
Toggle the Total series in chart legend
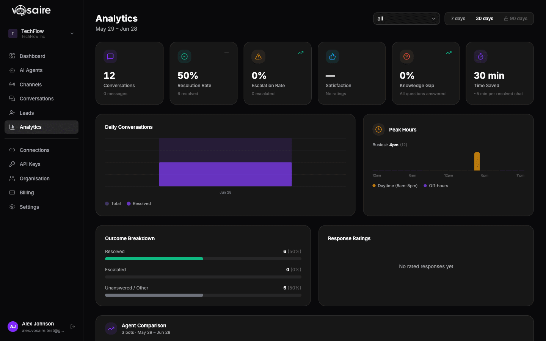click(x=113, y=203)
